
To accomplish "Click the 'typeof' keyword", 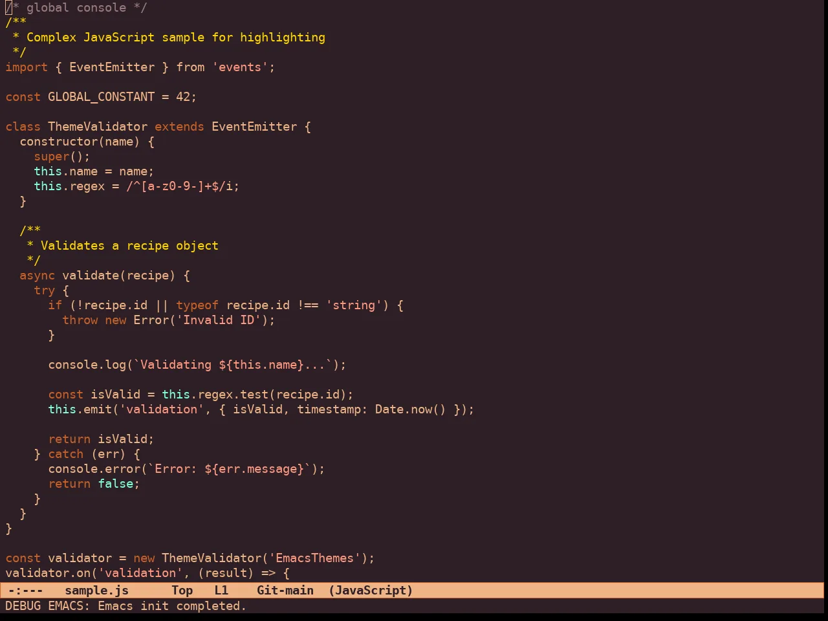I will (x=197, y=305).
